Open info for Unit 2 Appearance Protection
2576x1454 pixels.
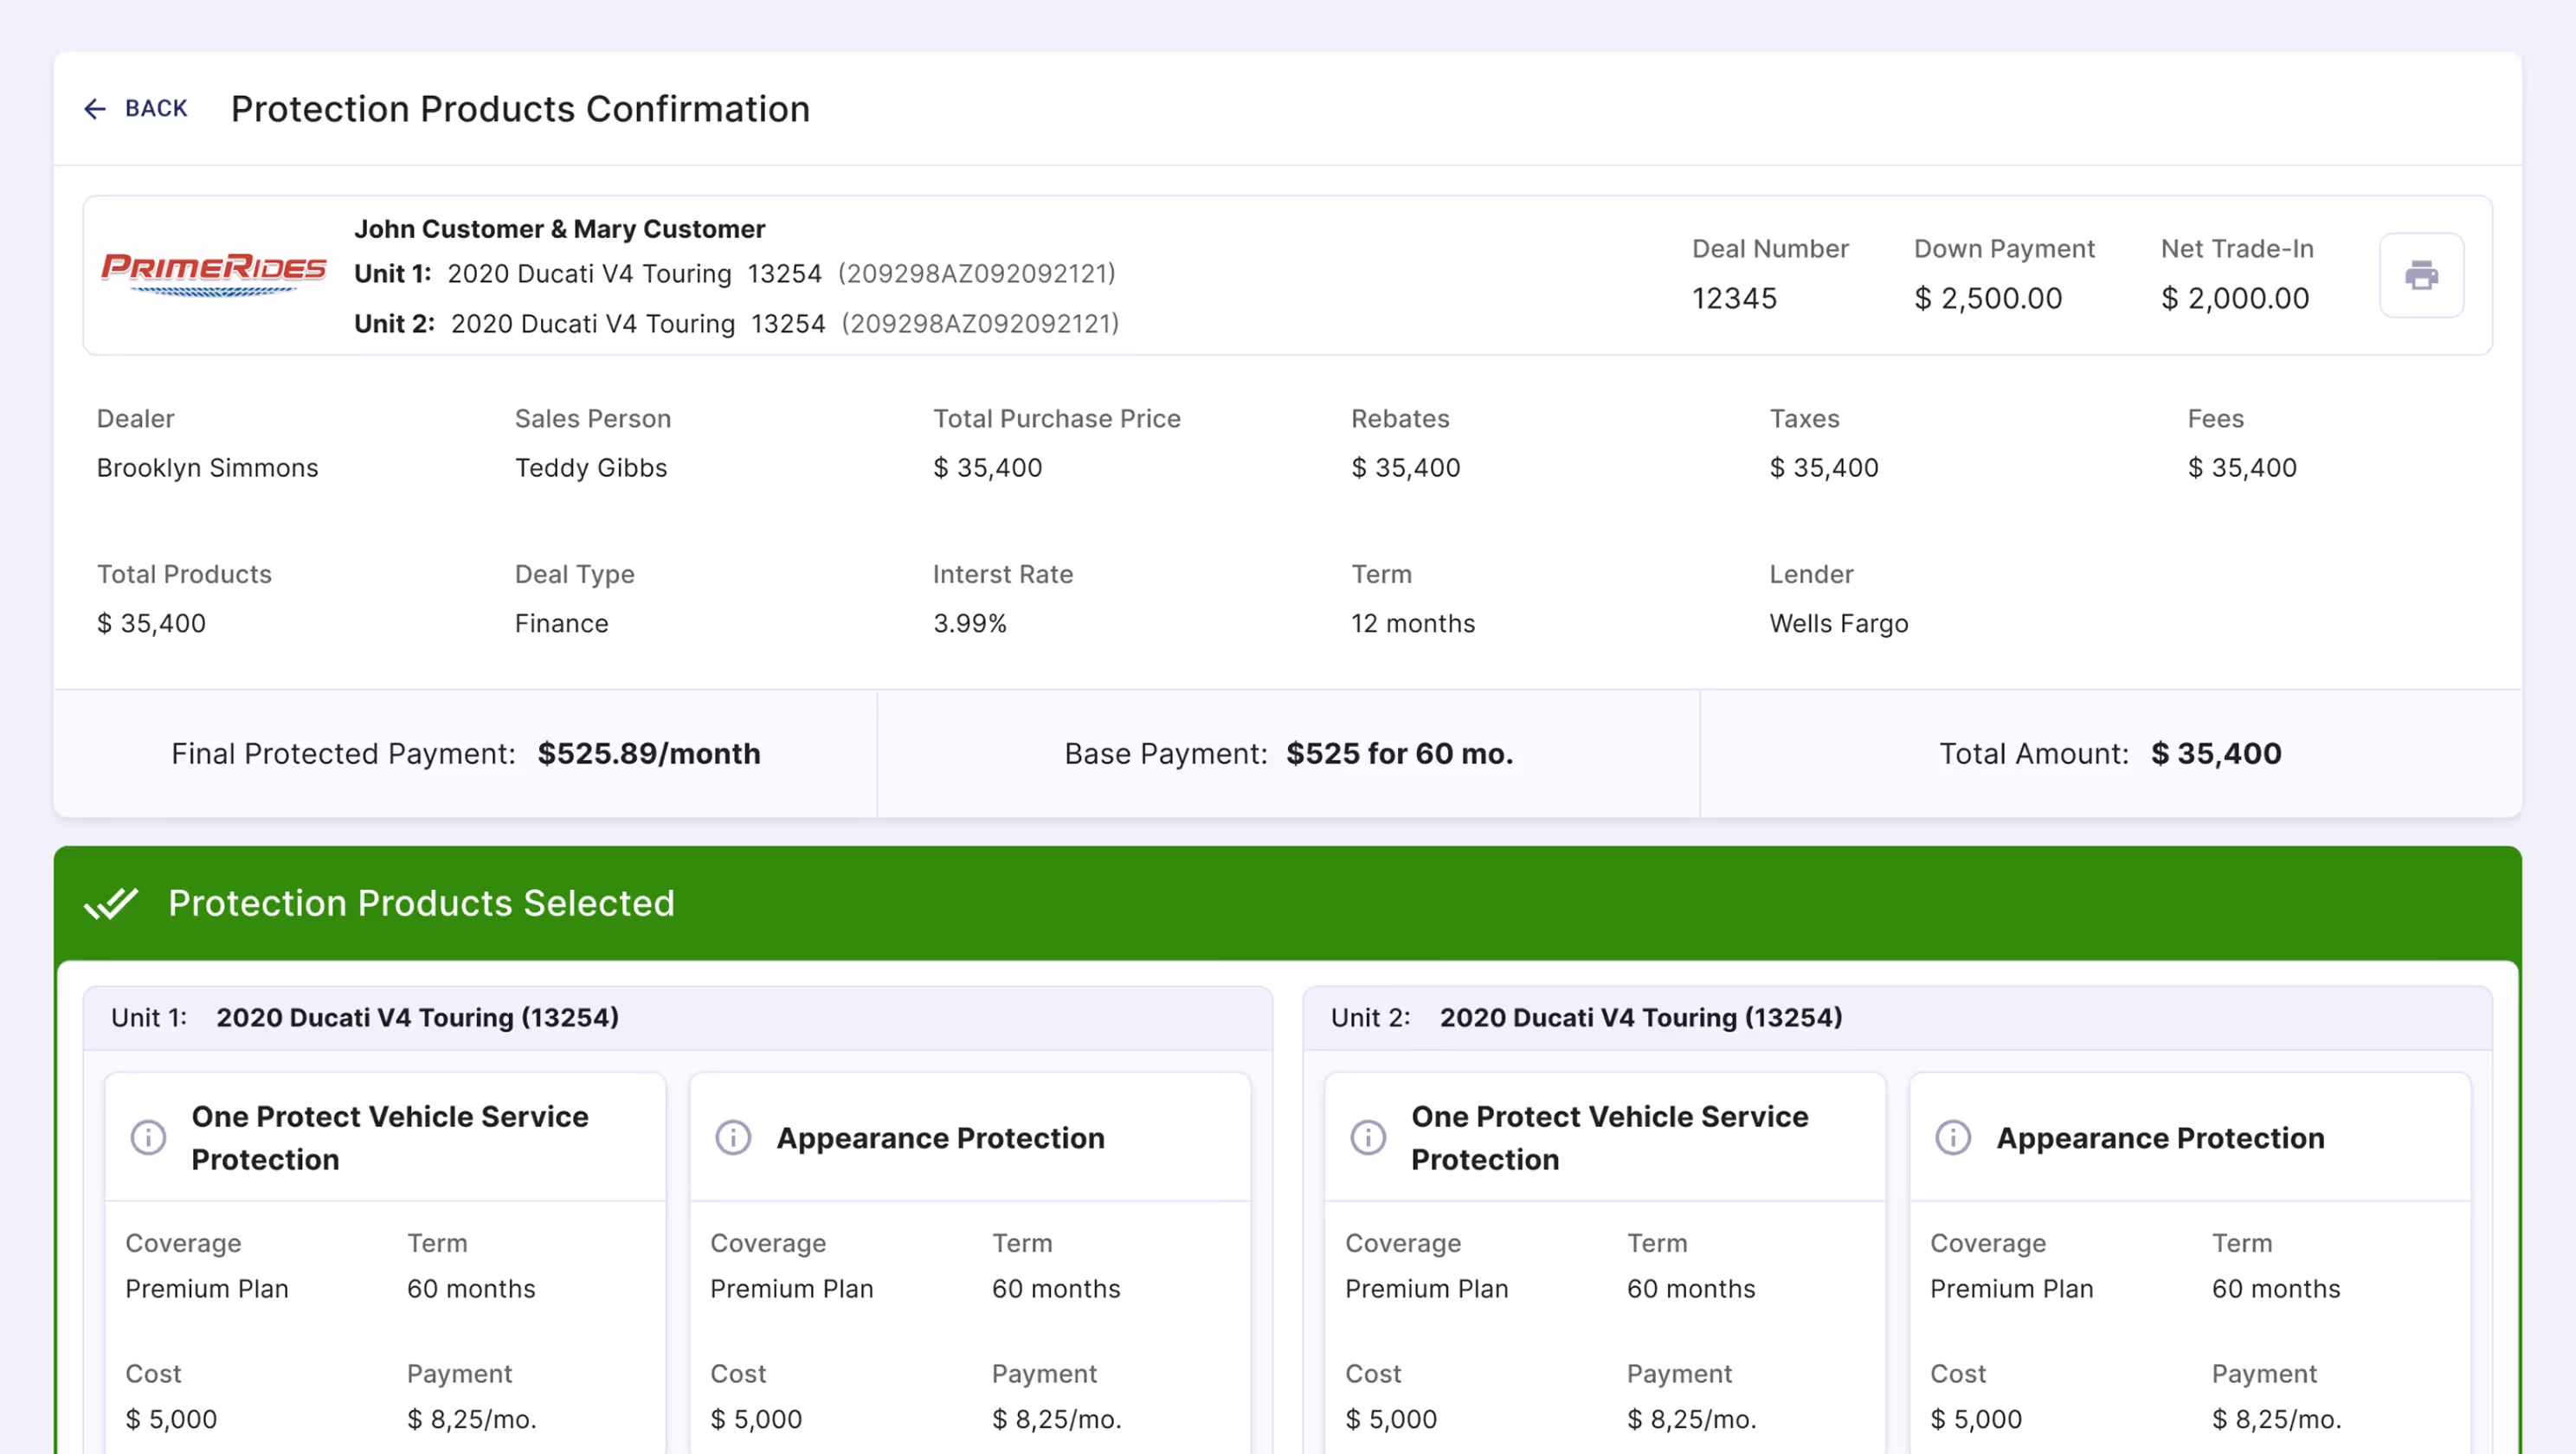tap(1952, 1137)
